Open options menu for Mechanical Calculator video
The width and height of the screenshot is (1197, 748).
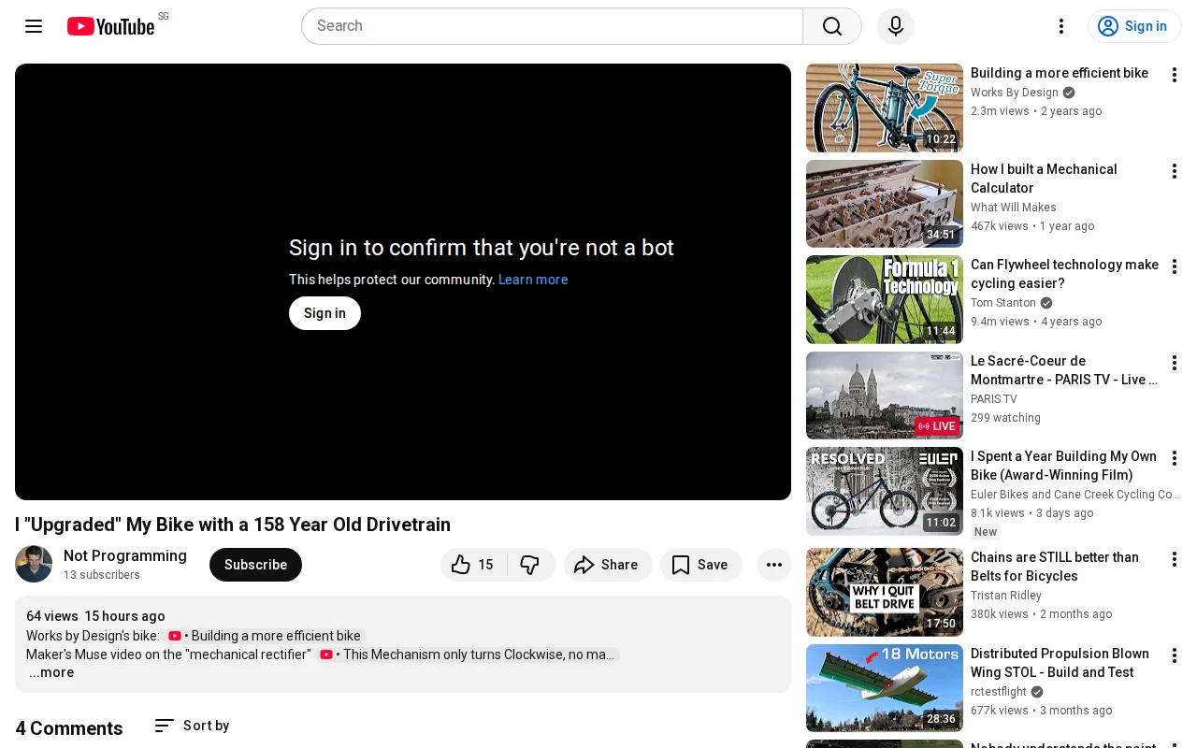point(1175,171)
